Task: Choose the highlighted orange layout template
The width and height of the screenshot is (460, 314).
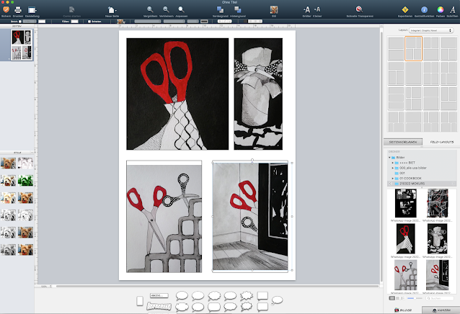Action: click(x=413, y=48)
